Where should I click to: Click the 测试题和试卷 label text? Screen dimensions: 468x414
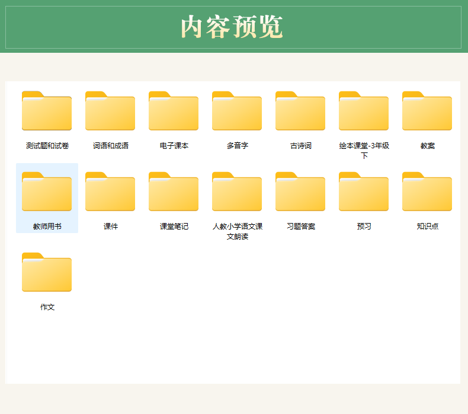click(x=47, y=145)
